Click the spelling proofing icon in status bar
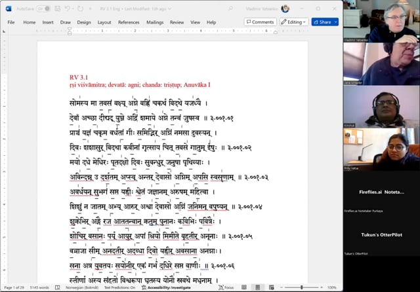 [x=57, y=287]
